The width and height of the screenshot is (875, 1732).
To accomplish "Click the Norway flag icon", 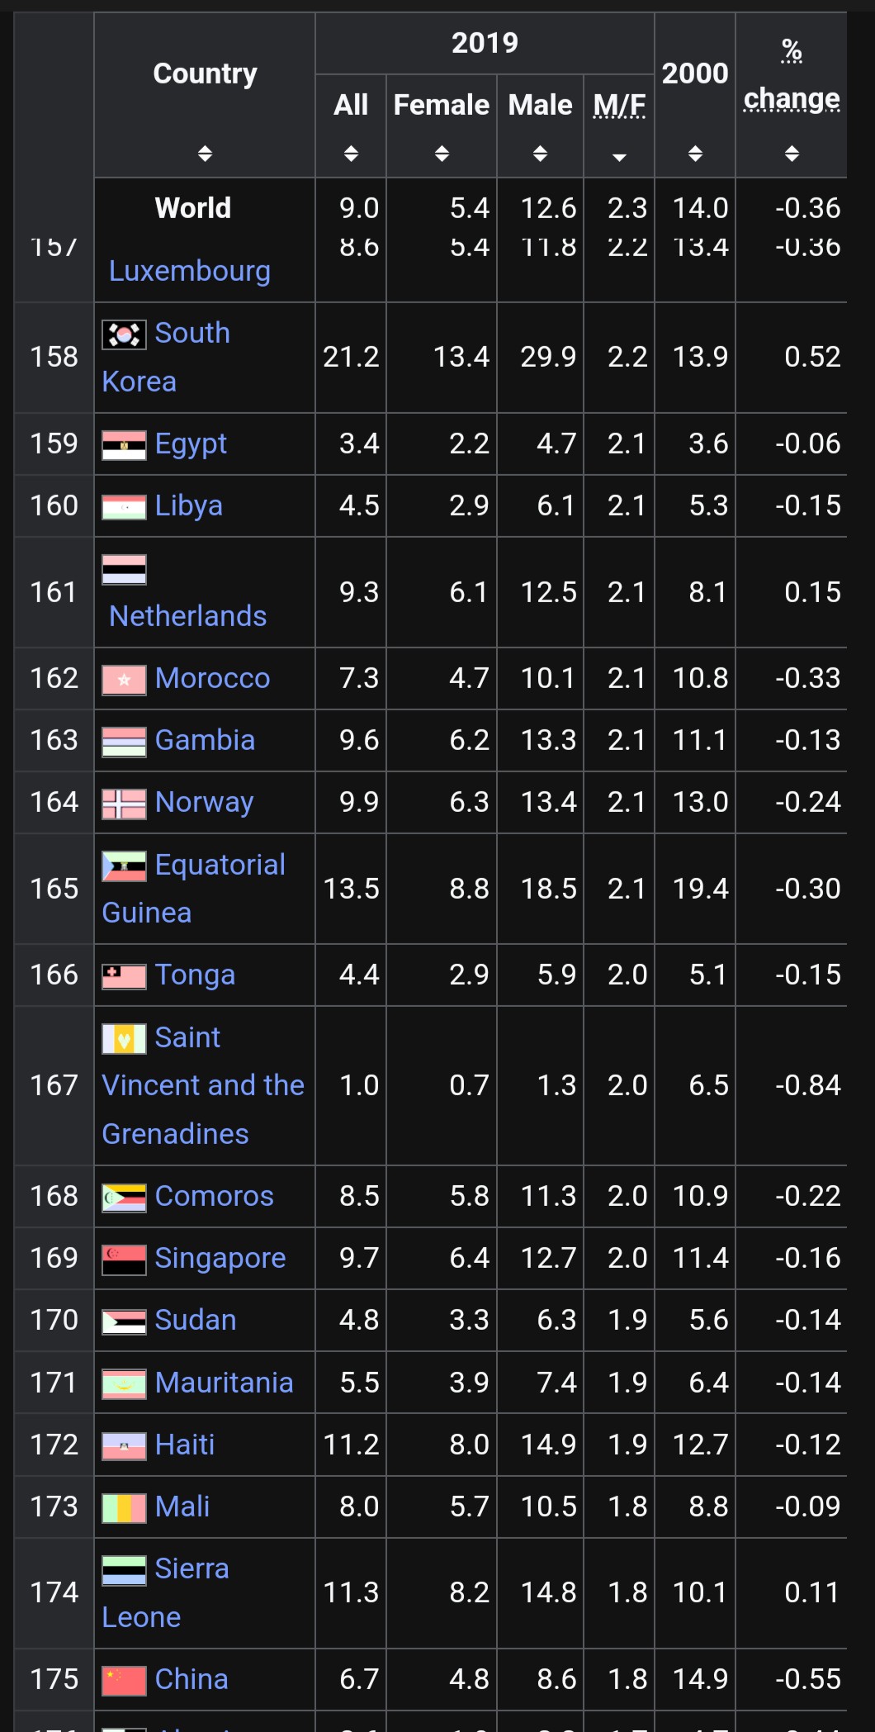I will (124, 804).
